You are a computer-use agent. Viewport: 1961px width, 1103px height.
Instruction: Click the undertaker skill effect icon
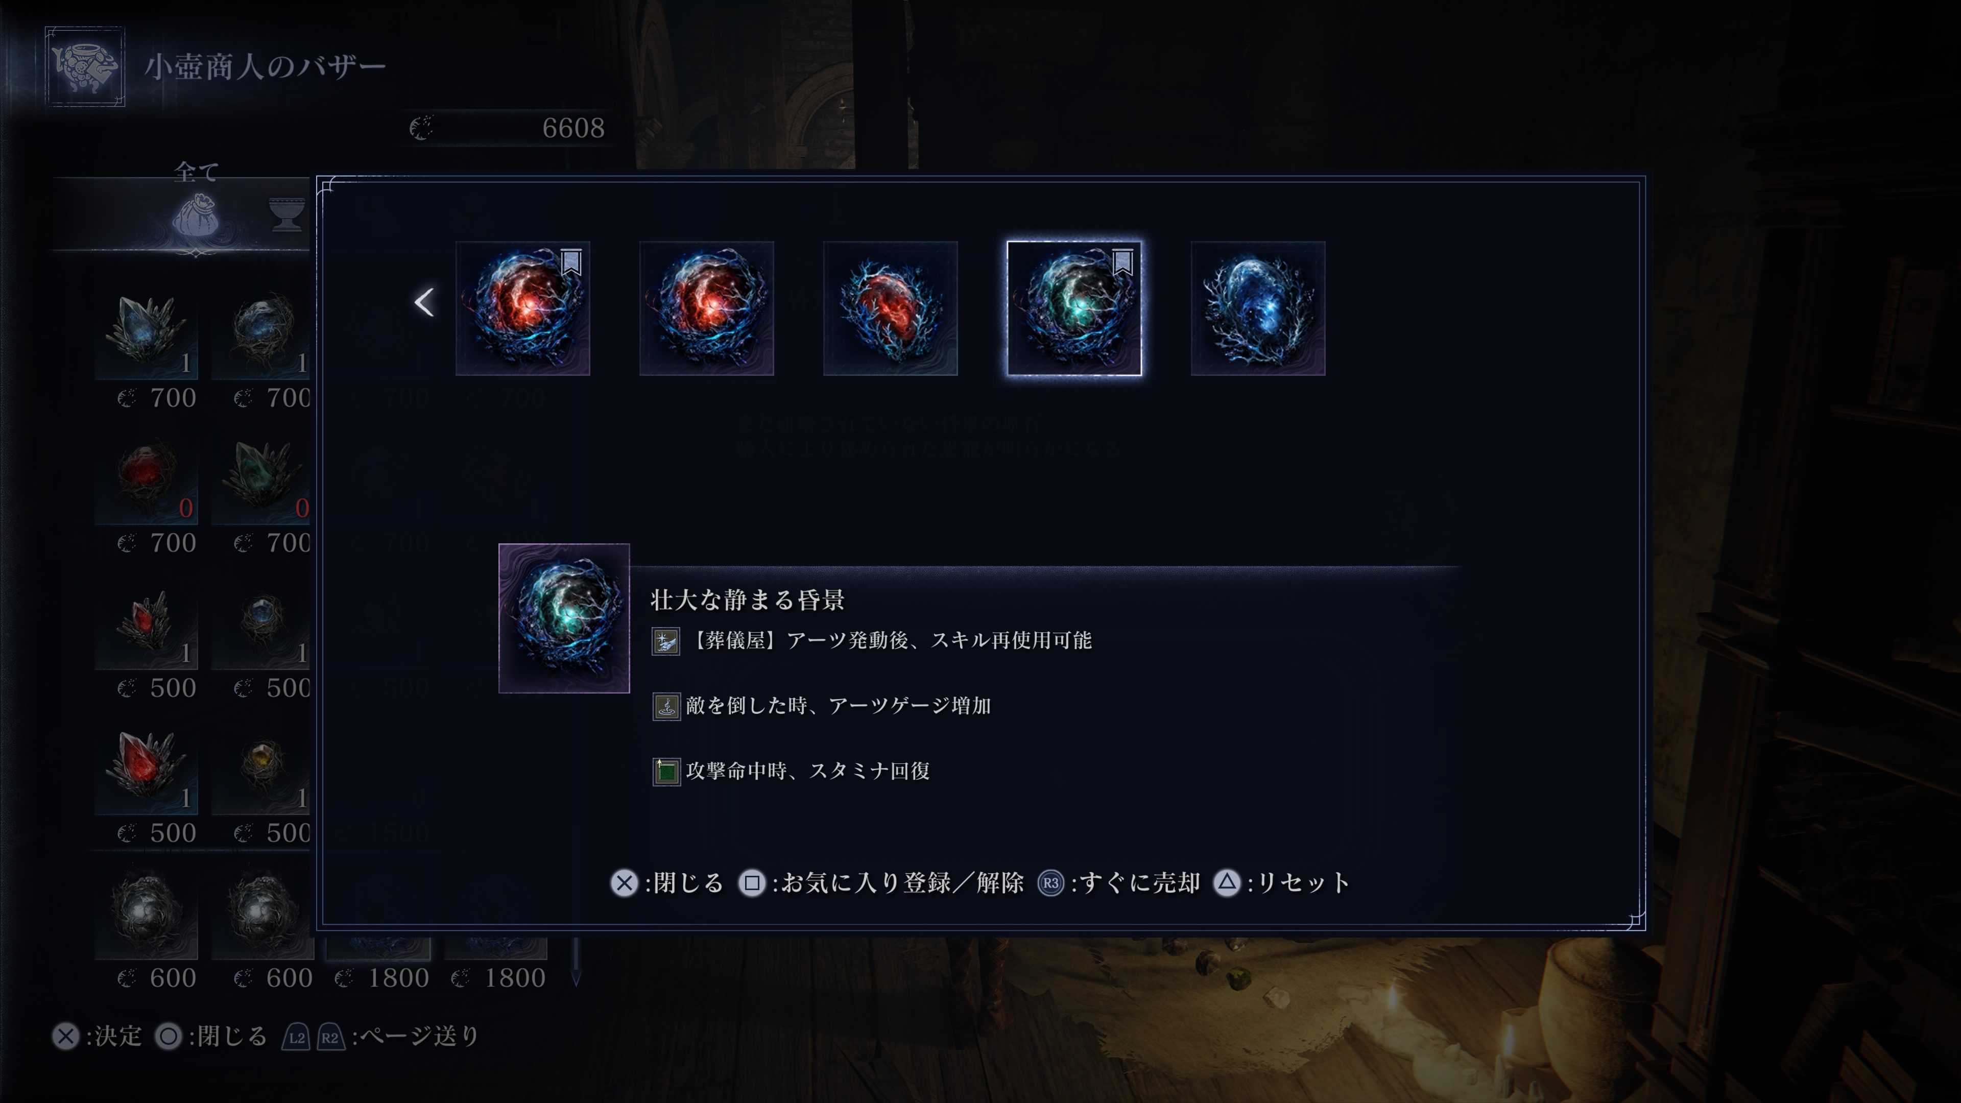click(x=665, y=641)
